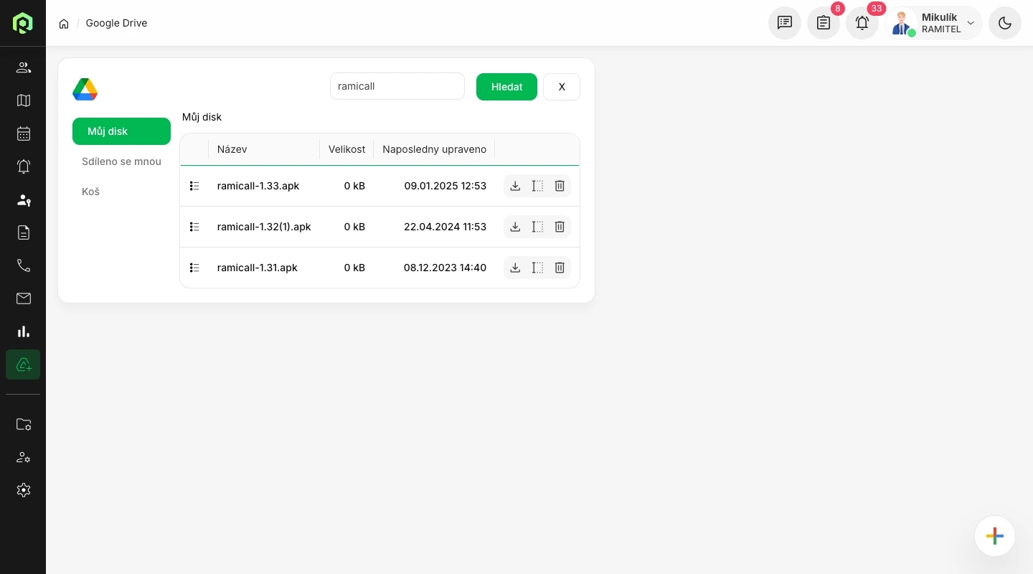Delete the ramicall-1.31.apk file
Screen dimensions: 1033x574
[x=560, y=268]
